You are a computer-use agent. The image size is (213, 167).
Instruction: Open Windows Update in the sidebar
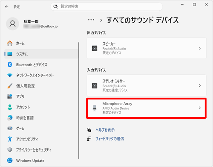(41, 161)
